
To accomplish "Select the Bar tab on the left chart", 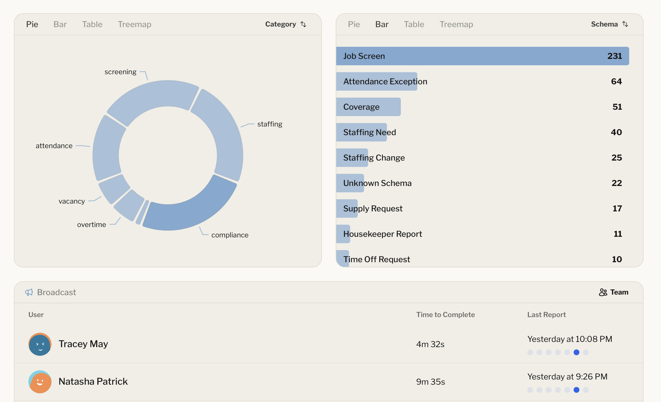I will click(60, 24).
